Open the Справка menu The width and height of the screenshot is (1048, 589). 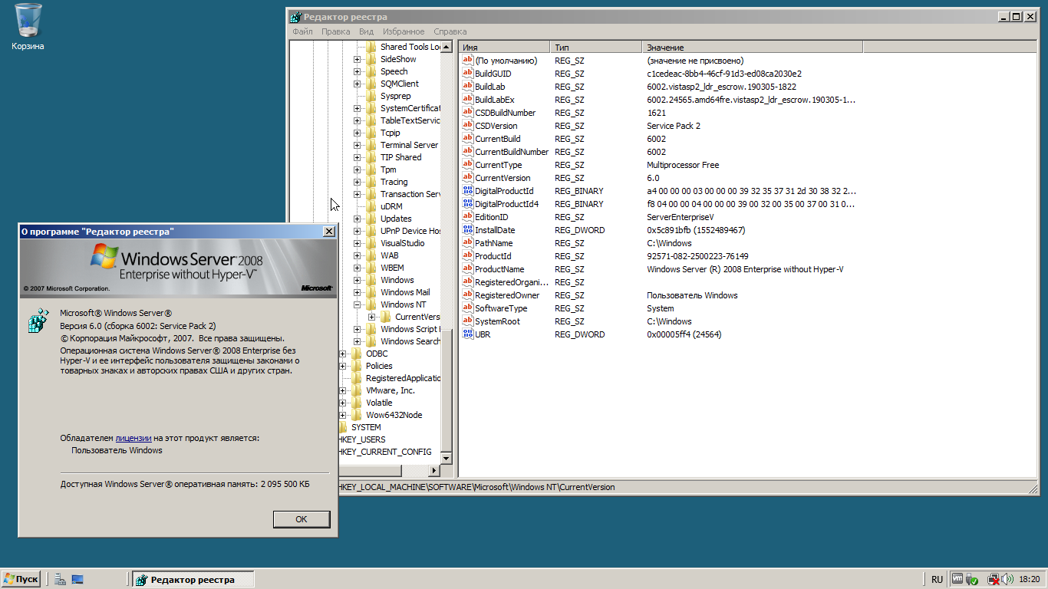tap(450, 31)
